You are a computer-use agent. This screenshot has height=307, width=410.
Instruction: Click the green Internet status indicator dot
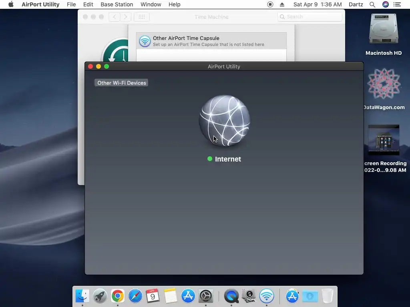coord(210,159)
